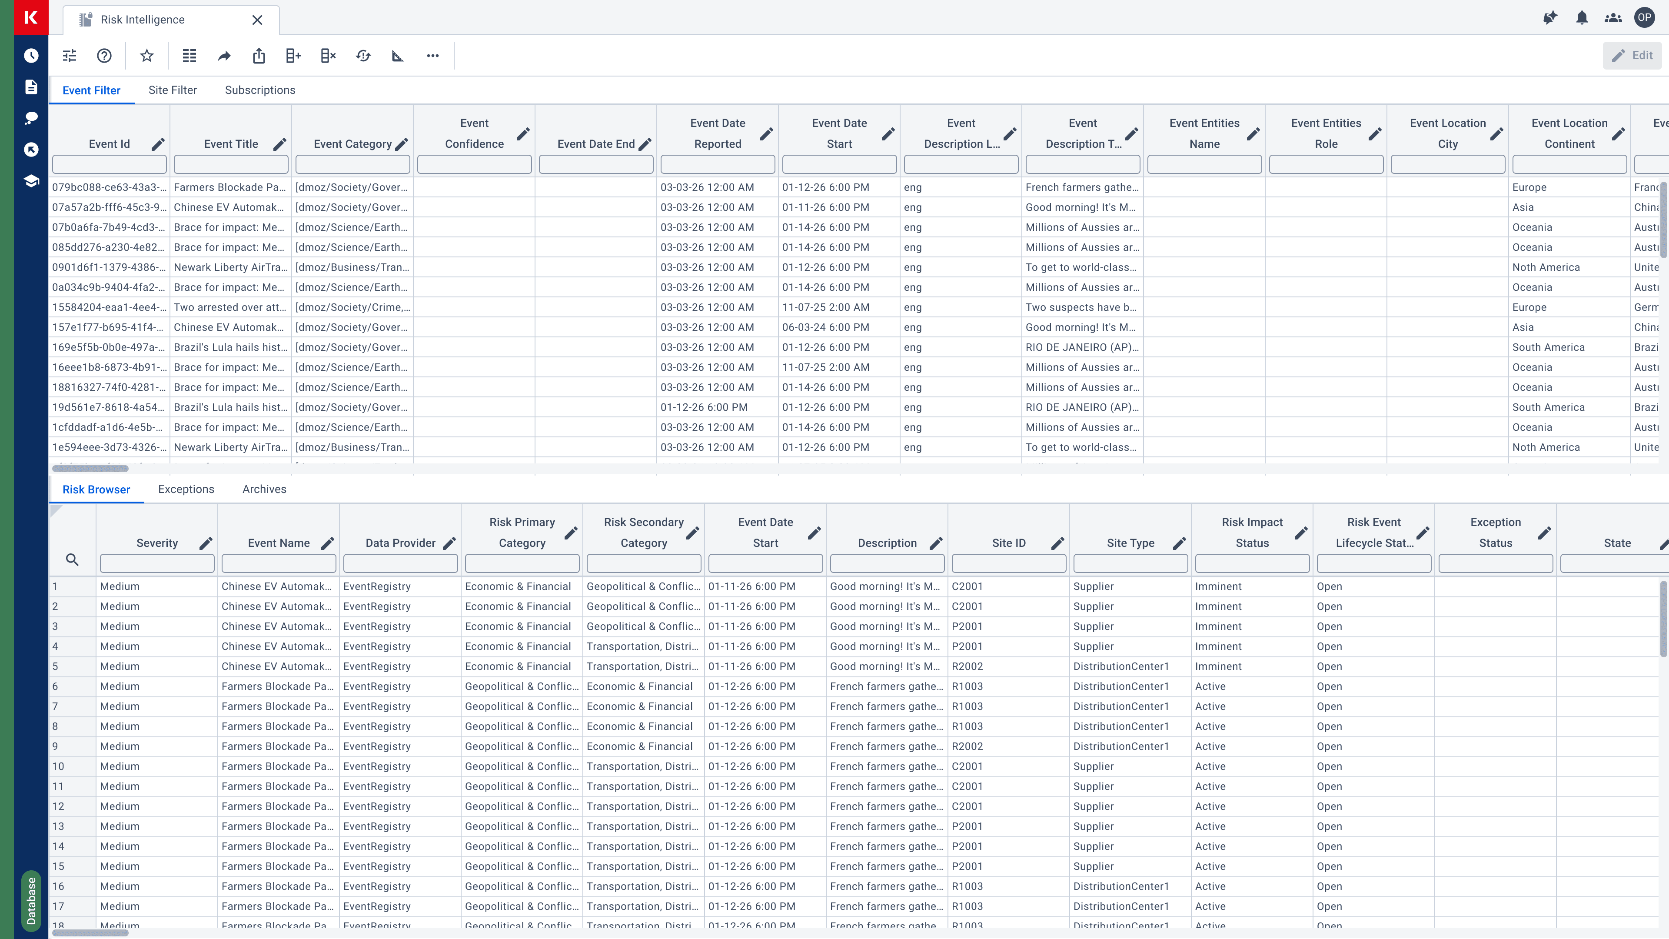Open the Archives tab
The width and height of the screenshot is (1669, 939).
click(x=264, y=489)
